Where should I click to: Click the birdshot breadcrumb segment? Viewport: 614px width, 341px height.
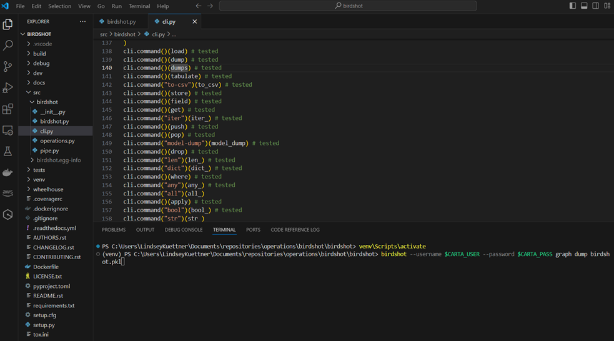[124, 34]
